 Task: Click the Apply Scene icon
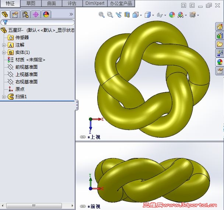click(181, 15)
